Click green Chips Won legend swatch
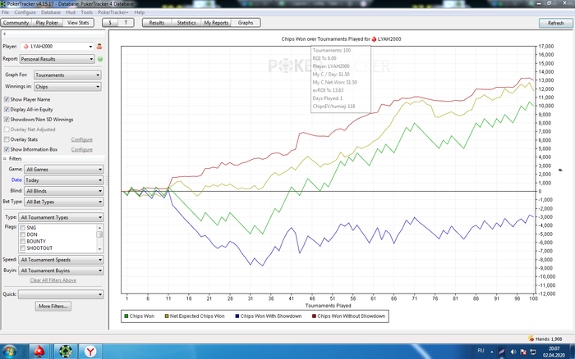This screenshot has height=359, width=575. [x=126, y=316]
